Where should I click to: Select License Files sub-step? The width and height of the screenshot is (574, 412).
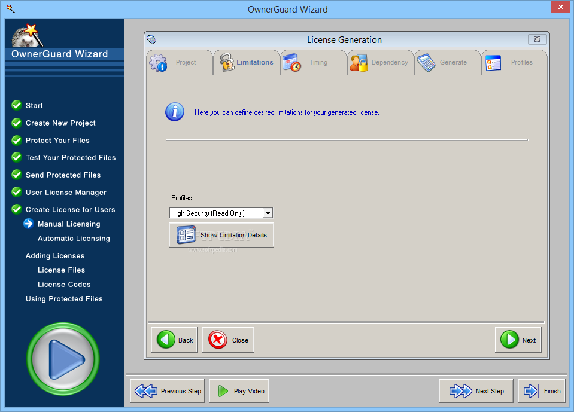click(61, 270)
